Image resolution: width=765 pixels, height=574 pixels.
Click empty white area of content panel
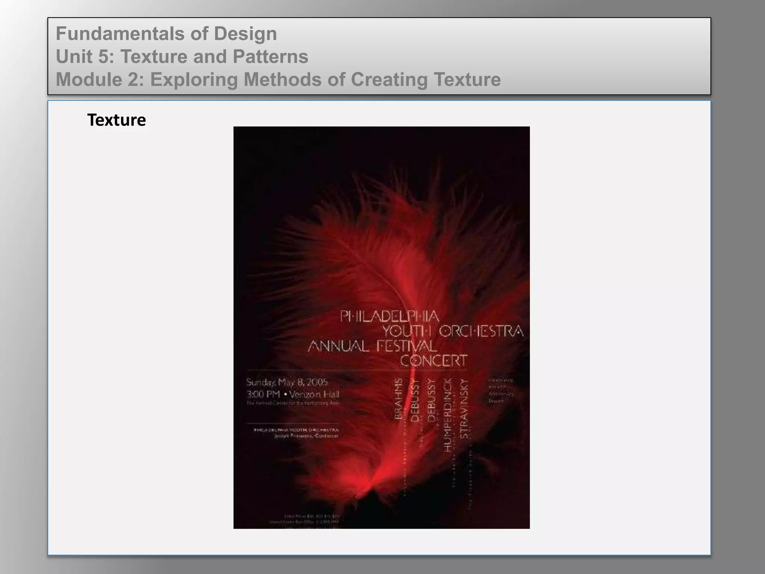point(616,299)
